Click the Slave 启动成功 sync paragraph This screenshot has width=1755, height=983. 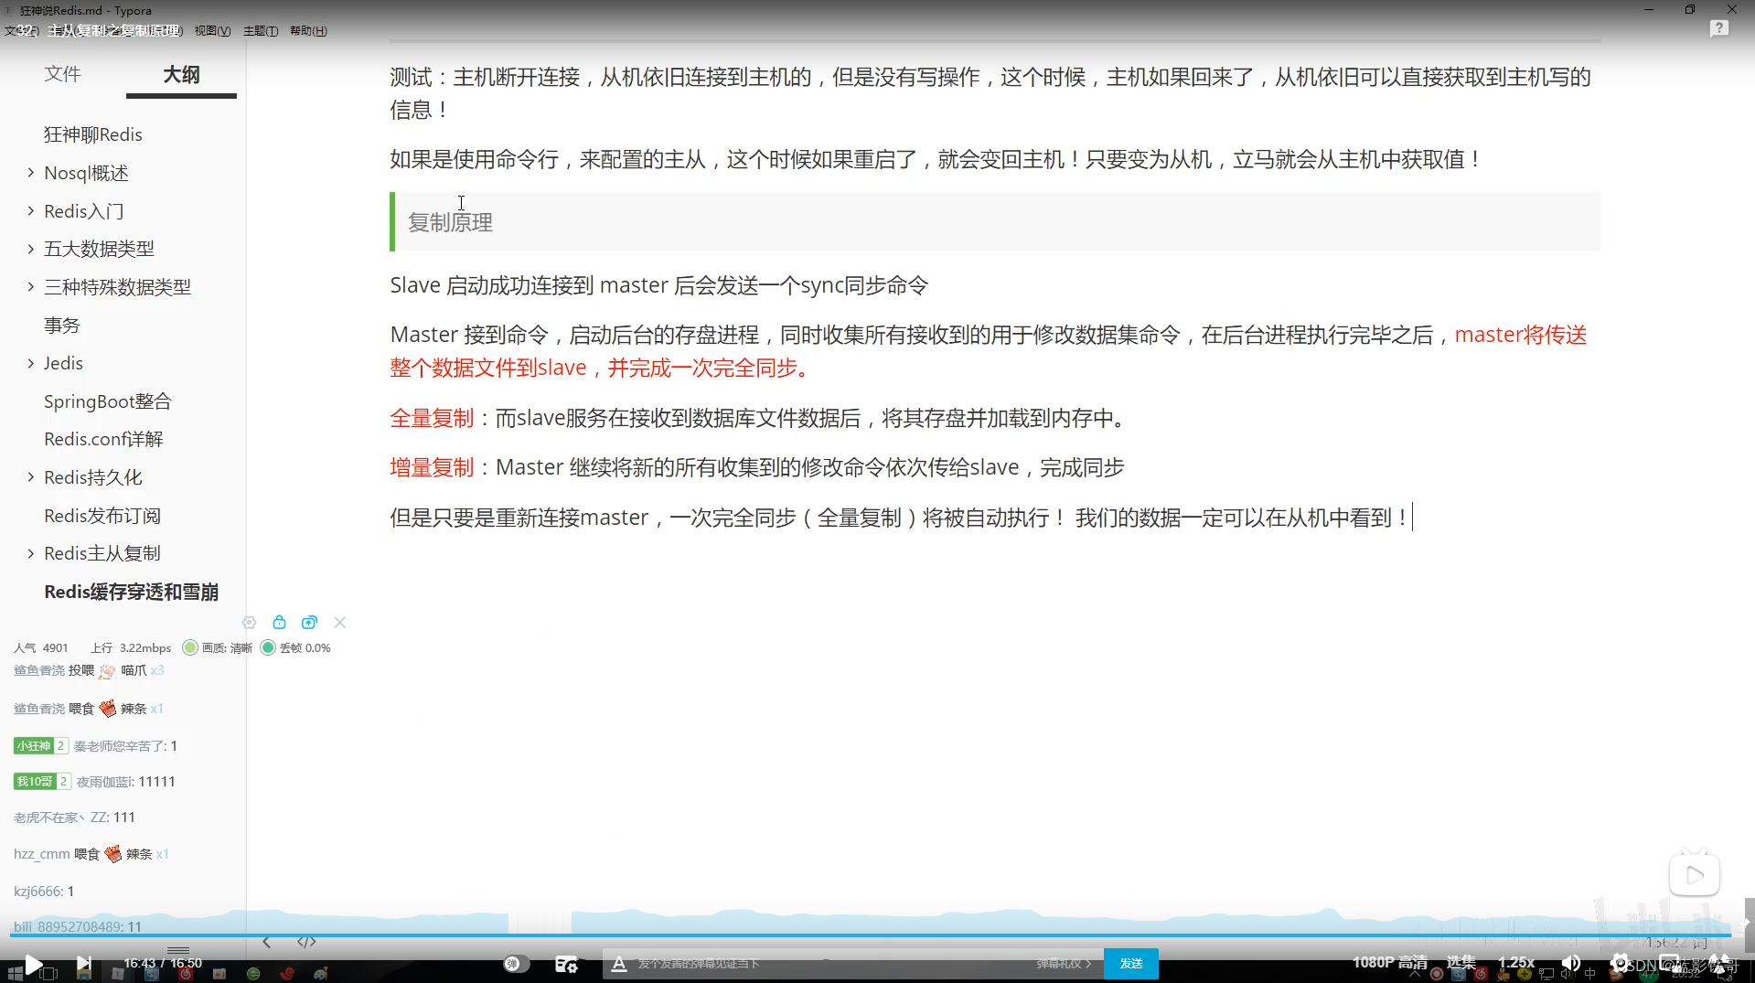[658, 285]
